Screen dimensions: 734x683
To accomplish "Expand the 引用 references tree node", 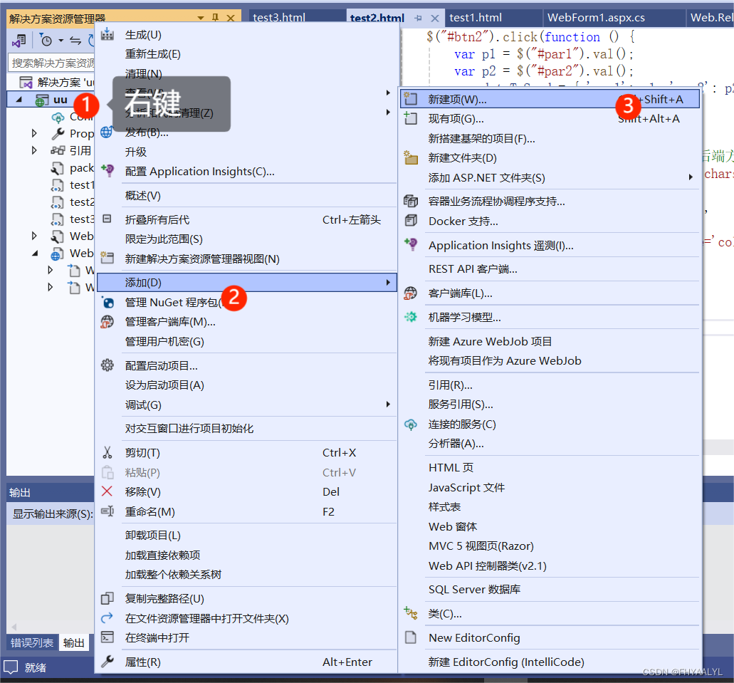I will [34, 150].
